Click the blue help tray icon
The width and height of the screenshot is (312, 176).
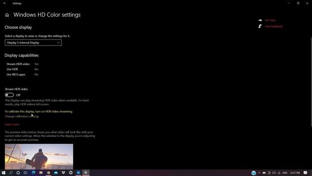(x=253, y=173)
